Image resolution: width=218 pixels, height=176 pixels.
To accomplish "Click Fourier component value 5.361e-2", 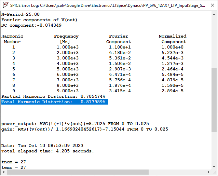I will 120,58.
